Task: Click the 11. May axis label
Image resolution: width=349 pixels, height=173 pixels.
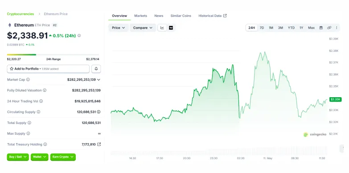Action: tap(267, 158)
